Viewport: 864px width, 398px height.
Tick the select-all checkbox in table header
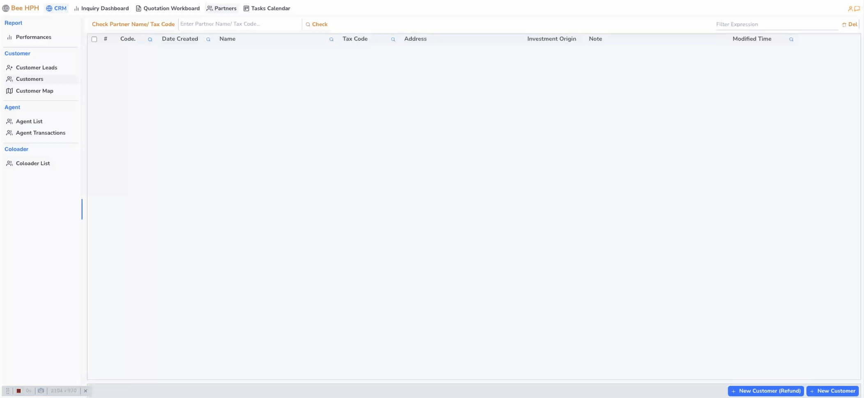coord(94,39)
